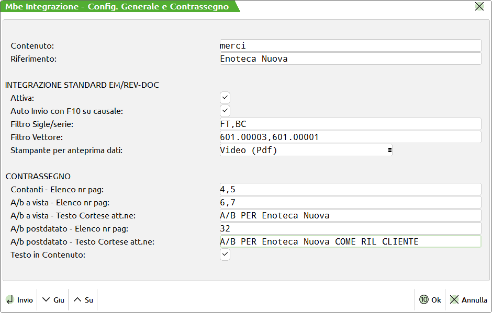Click the Invio enter arrow icon
492x313 pixels.
point(10,300)
